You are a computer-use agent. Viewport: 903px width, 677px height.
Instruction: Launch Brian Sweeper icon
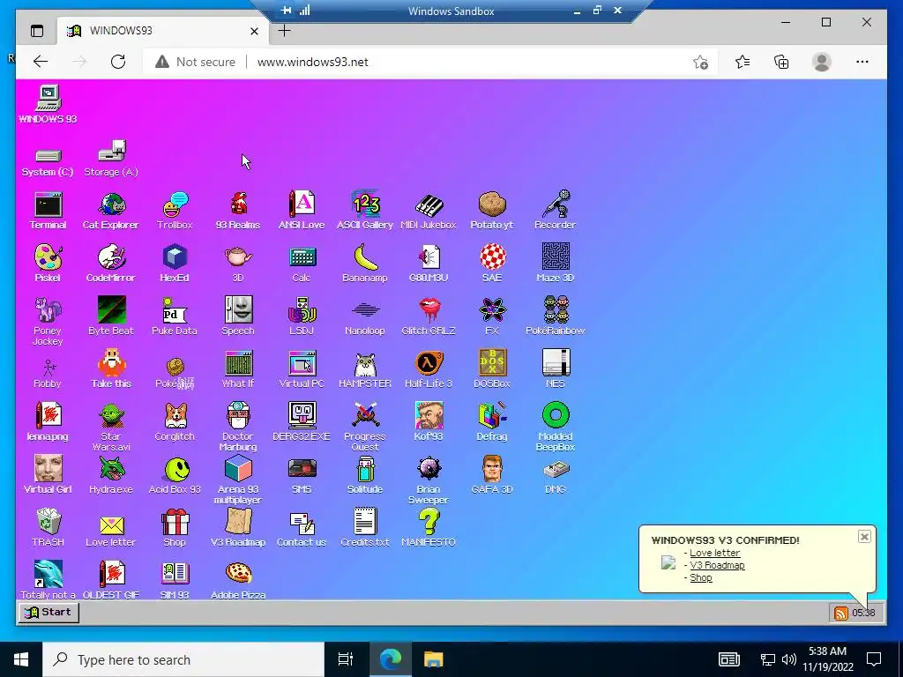point(429,480)
